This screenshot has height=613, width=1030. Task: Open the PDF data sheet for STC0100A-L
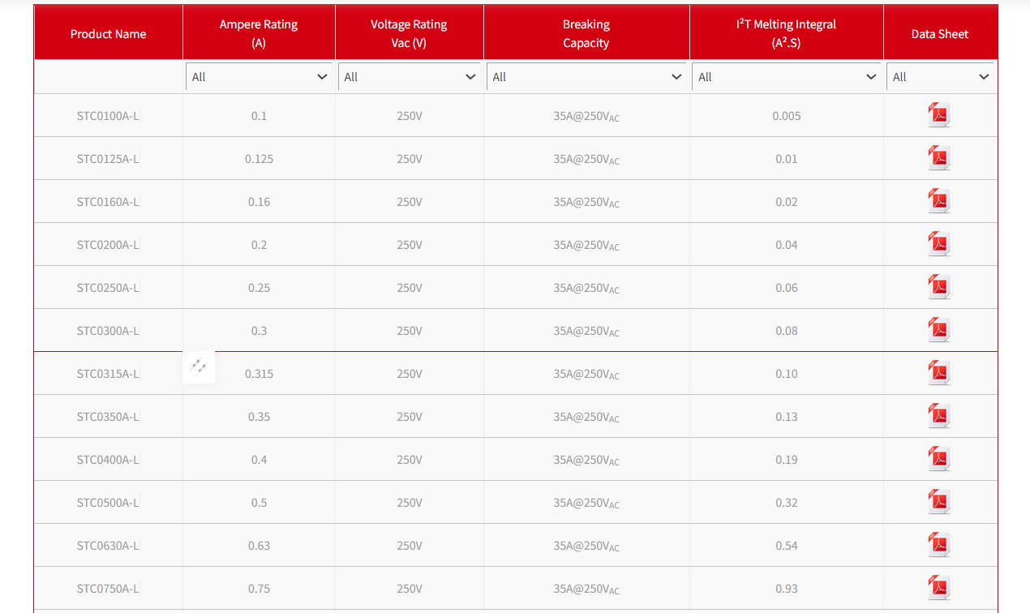tap(939, 115)
